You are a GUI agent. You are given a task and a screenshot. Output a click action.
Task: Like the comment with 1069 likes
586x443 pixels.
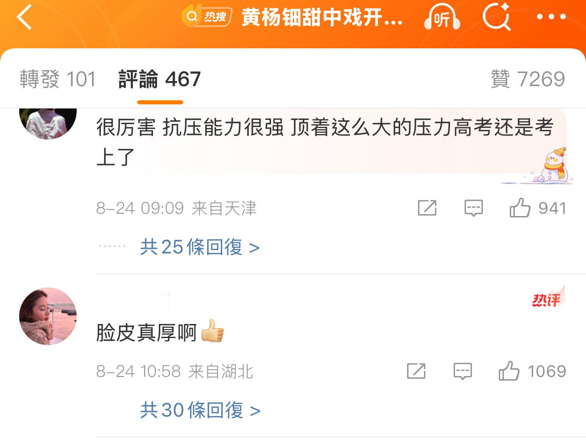pyautogui.click(x=532, y=371)
